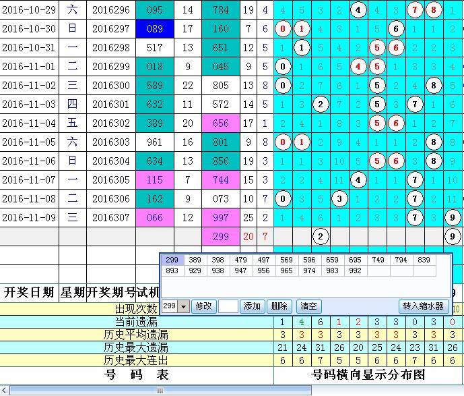The image size is (464, 396).
Task: Click the 添加 button
Action: pos(252,306)
